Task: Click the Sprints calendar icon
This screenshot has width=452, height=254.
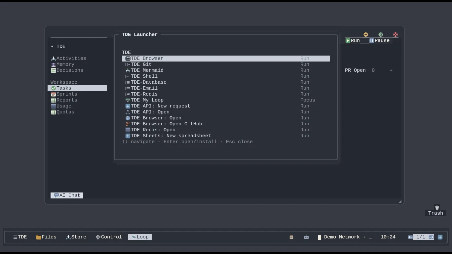Action: (54, 94)
